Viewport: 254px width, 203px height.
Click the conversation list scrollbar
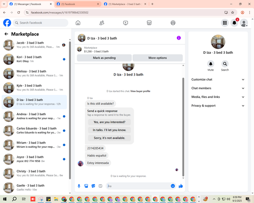[70, 110]
